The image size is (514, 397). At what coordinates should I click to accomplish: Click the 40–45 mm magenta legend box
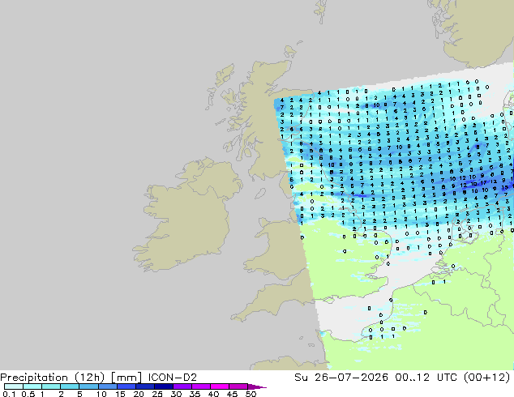coord(220,386)
